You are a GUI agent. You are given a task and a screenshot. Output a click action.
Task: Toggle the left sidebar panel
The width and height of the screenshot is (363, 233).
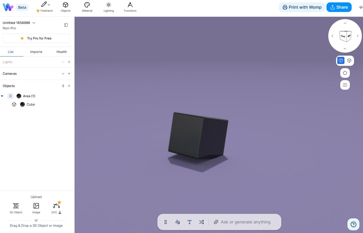[x=66, y=25]
